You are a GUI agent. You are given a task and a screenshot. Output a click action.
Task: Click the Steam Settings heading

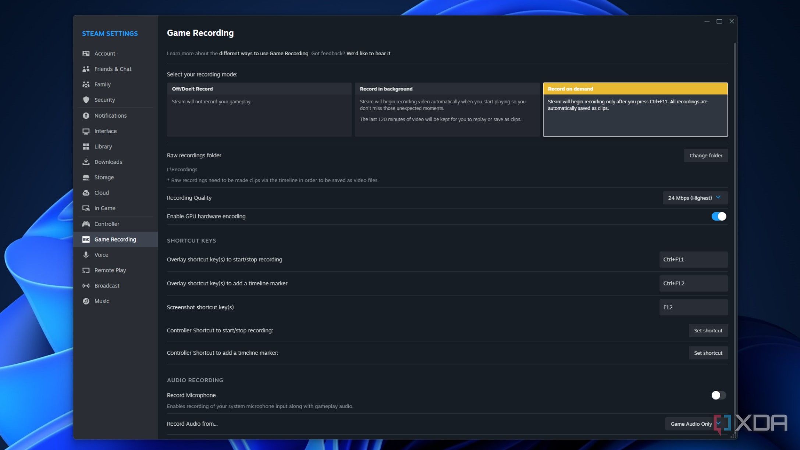(x=110, y=34)
